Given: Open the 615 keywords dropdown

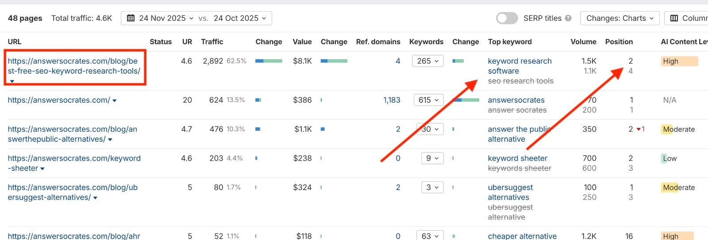Looking at the screenshot, I should pos(428,100).
